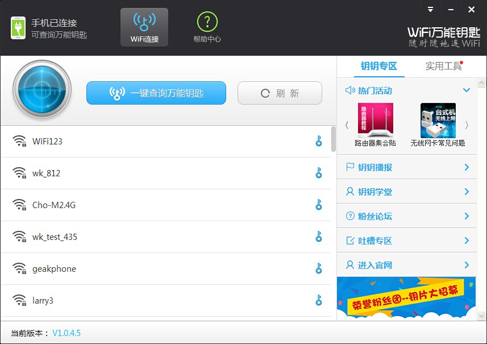Open the 路由器集合贴 thumbnail

tap(376, 125)
